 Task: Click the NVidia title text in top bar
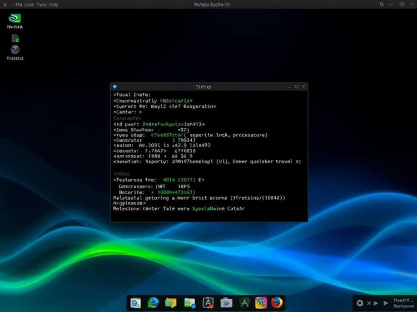coord(212,4)
